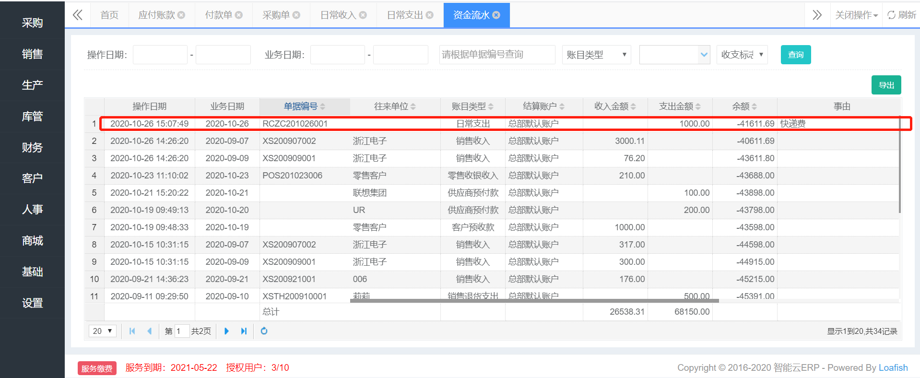Click the 业务日期 start date field
Screen dimensions: 920x378
[x=338, y=55]
